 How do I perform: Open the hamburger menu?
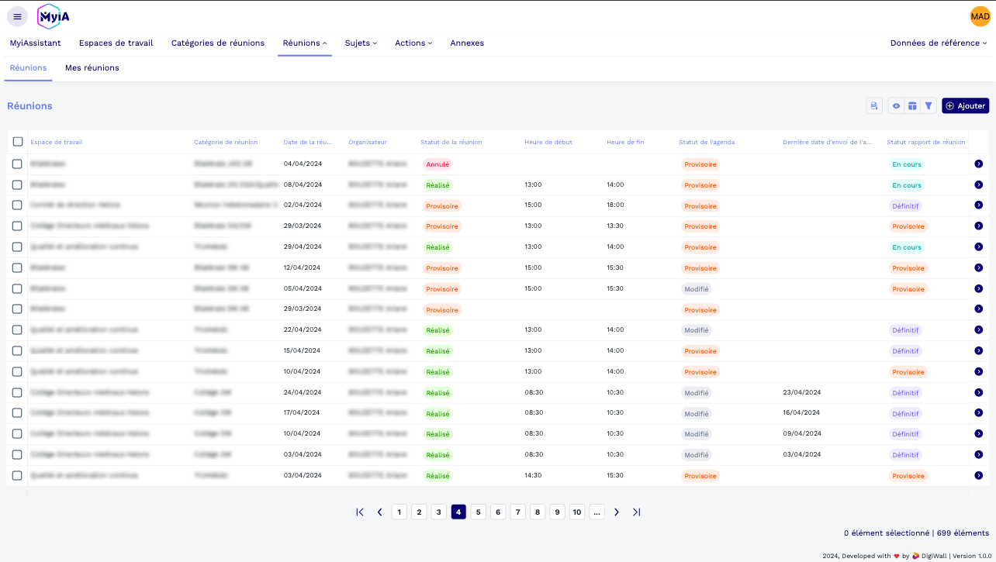(x=17, y=16)
